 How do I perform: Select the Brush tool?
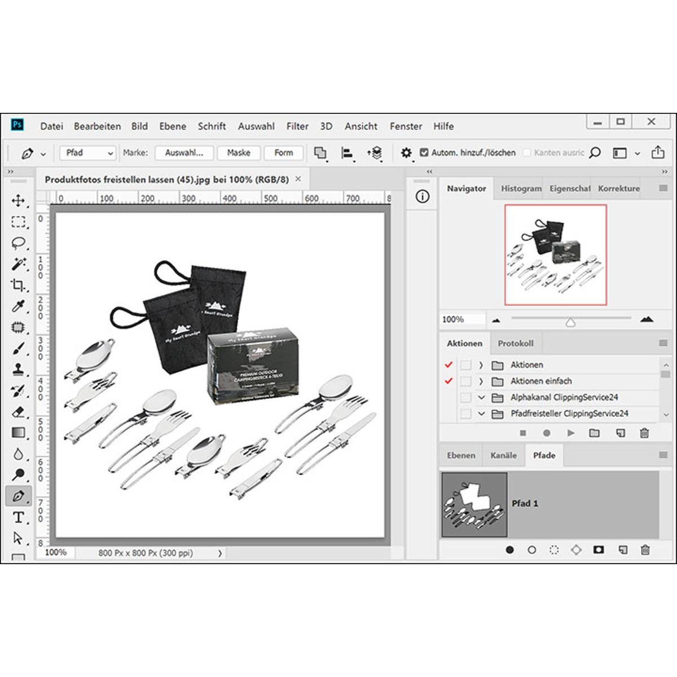click(18, 349)
